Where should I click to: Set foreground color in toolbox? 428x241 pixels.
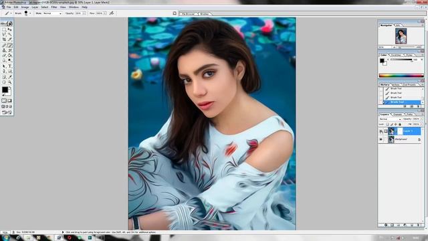(x=5, y=90)
